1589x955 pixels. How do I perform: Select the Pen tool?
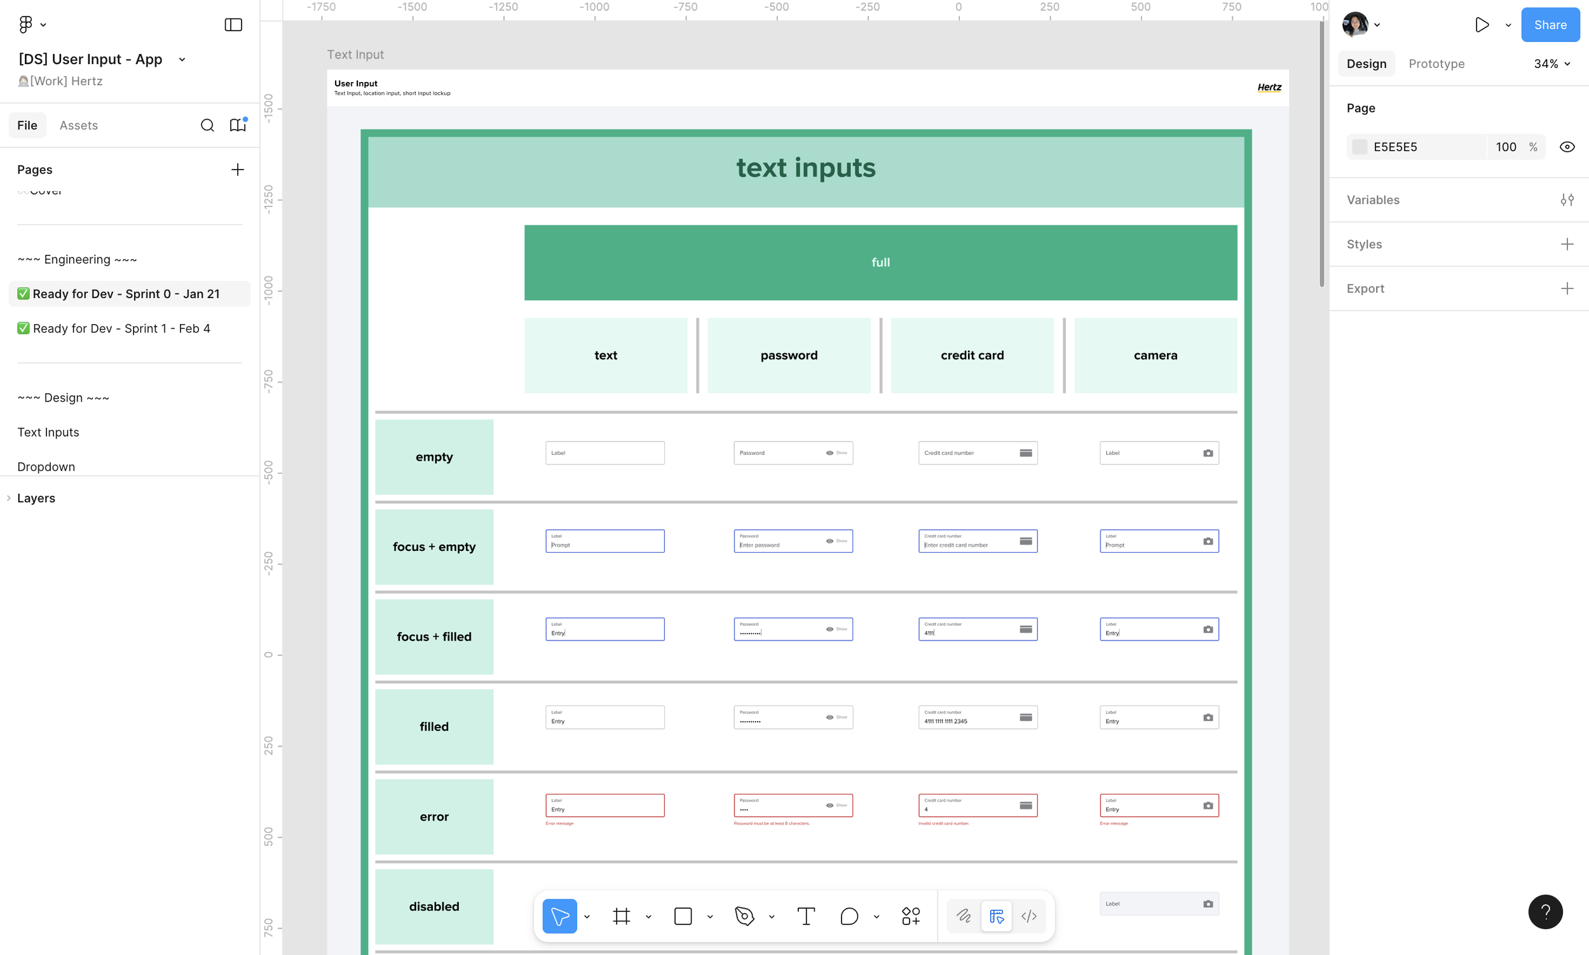[744, 916]
